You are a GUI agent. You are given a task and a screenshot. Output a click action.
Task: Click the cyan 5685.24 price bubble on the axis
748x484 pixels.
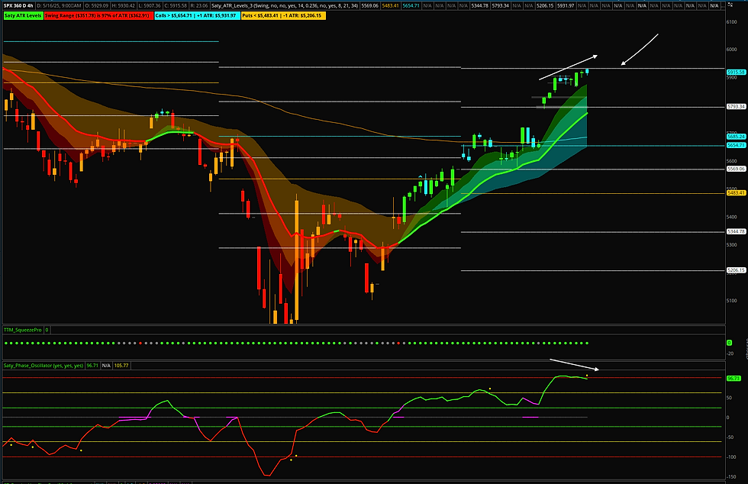(736, 137)
